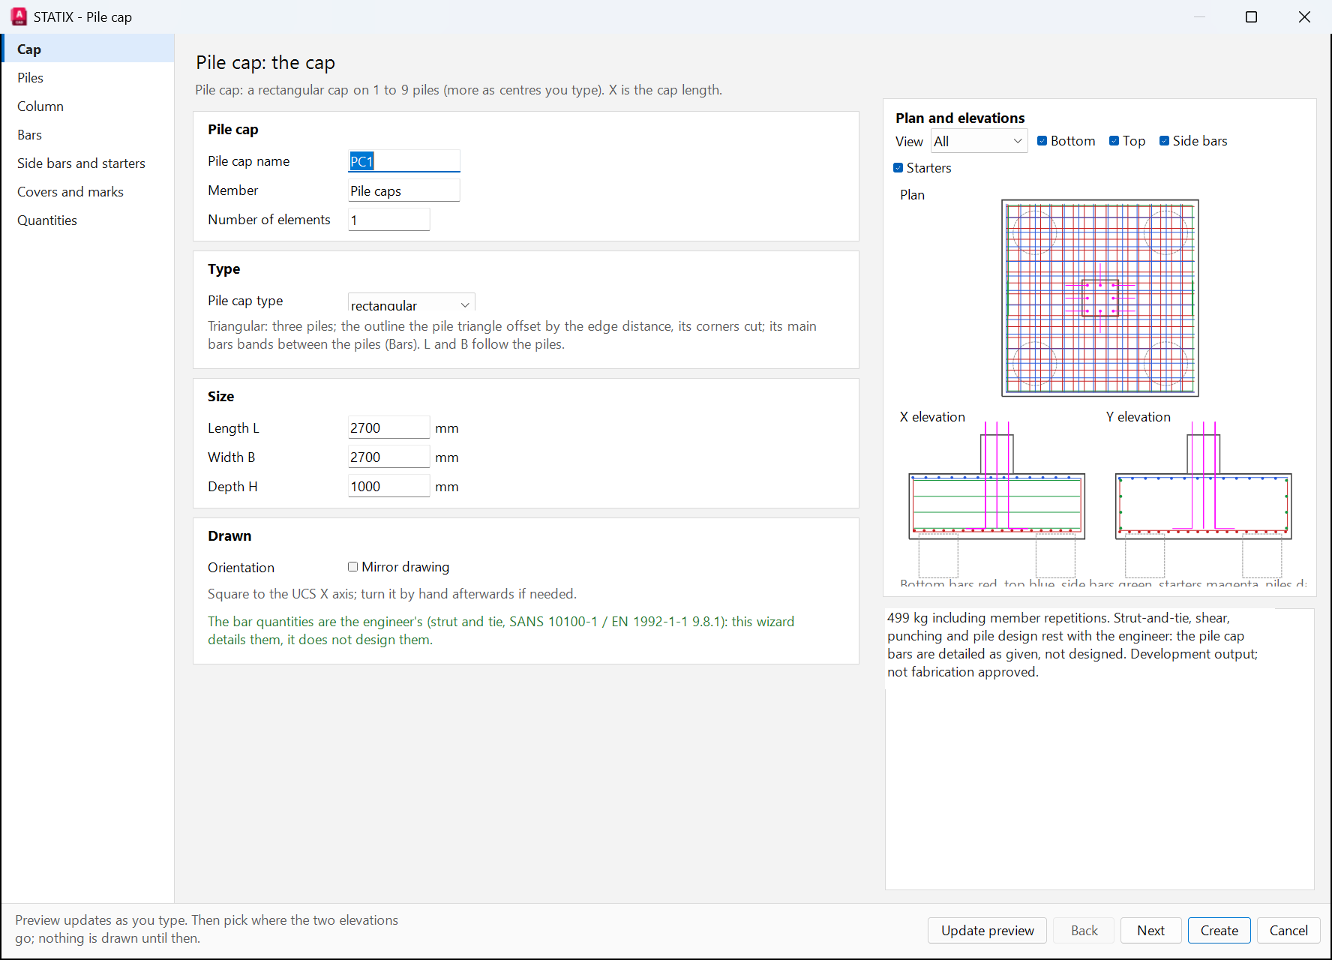This screenshot has width=1332, height=960.
Task: Click the Length L input field
Action: [x=388, y=427]
